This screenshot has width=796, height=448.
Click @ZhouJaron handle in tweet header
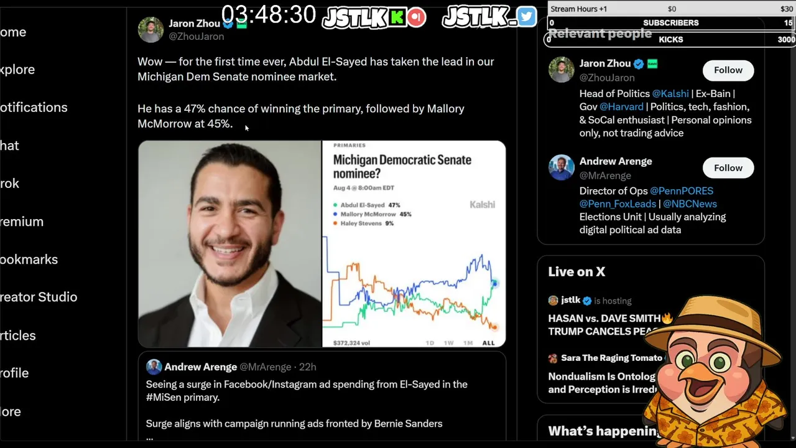click(x=197, y=37)
